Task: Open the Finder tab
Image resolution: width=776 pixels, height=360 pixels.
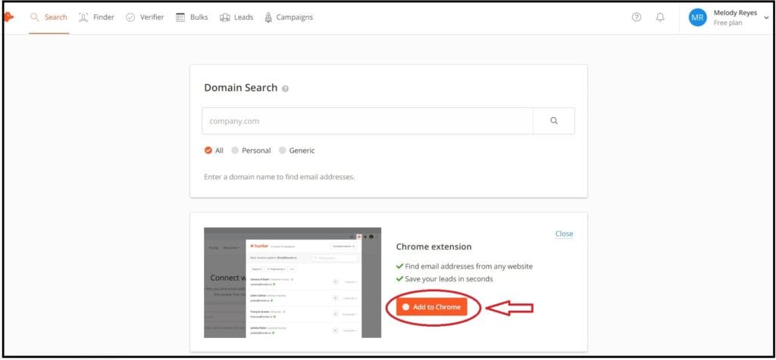Action: [x=96, y=17]
